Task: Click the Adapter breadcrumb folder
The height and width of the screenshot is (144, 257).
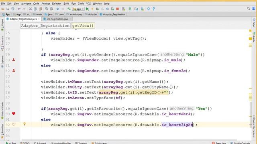Action: (91, 14)
